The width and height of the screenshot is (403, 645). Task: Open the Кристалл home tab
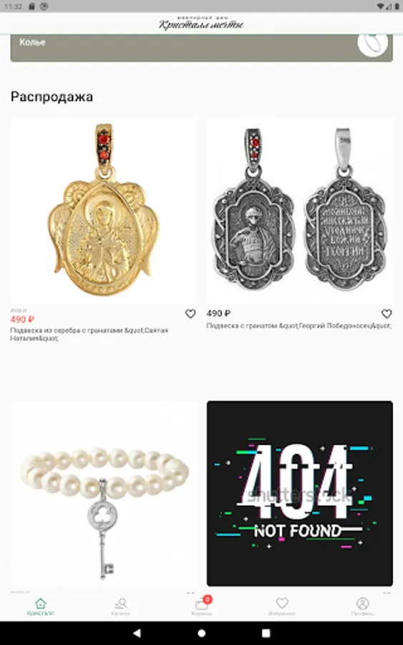40,607
